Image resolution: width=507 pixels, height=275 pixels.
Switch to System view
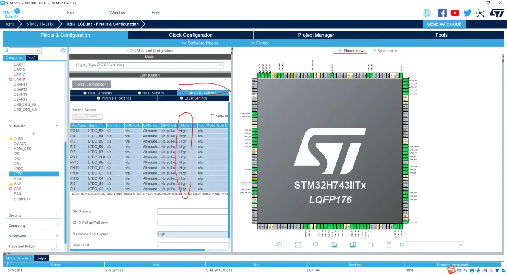[x=385, y=51]
